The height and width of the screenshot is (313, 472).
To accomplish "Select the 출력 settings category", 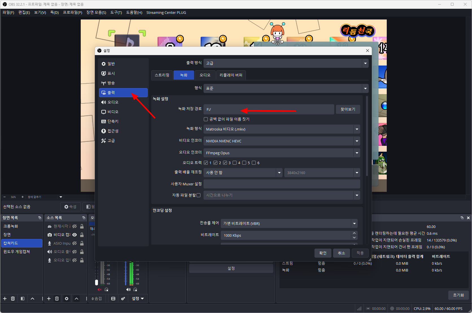I will pyautogui.click(x=123, y=93).
